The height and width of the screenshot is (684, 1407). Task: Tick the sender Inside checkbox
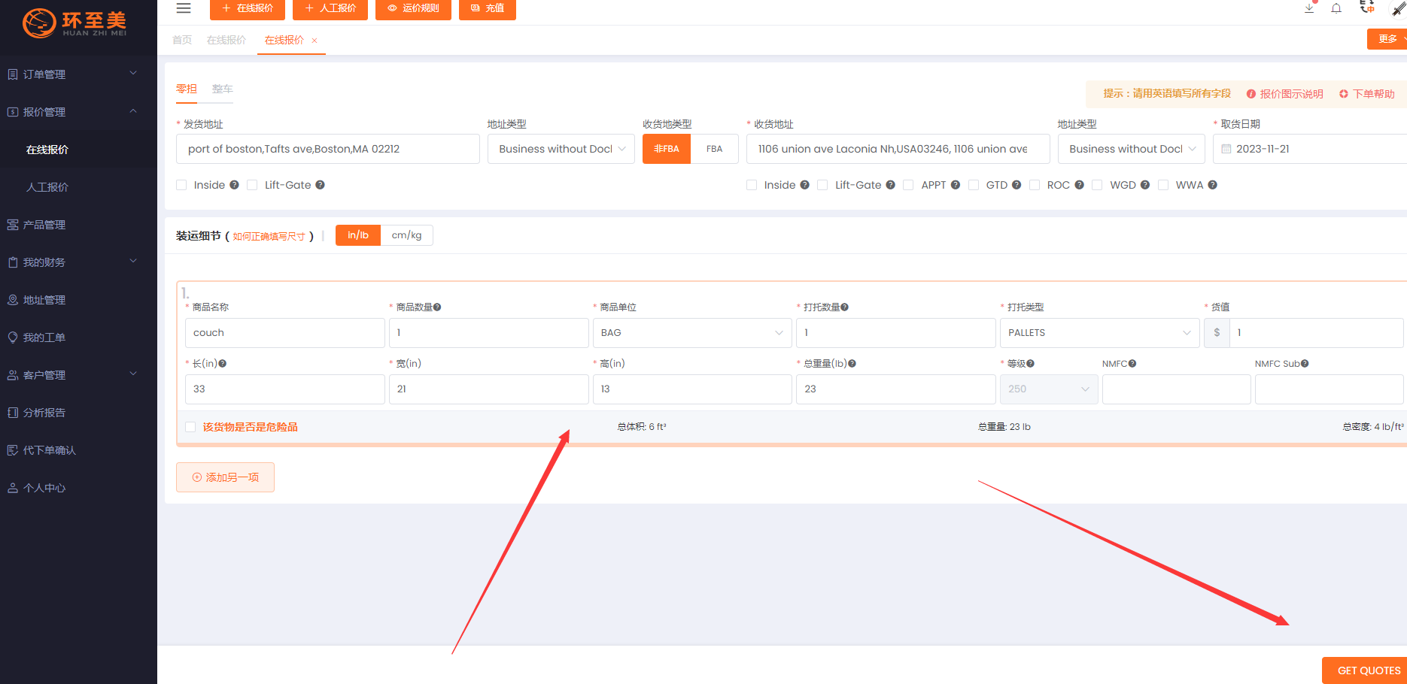click(181, 185)
